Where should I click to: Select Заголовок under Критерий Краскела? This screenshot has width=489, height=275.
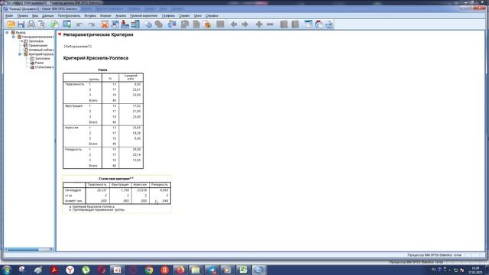pos(43,59)
